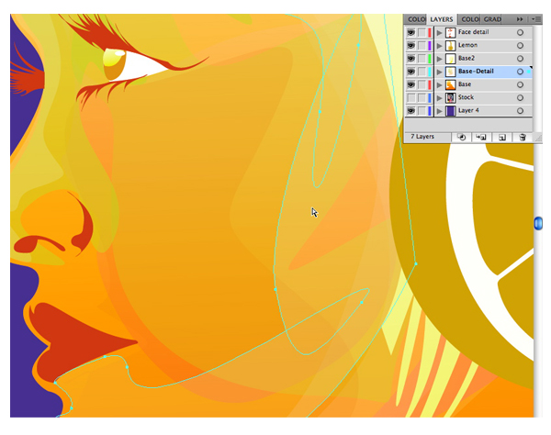Collapse panels with the double-arrow icon
This screenshot has width=551, height=435.
pyautogui.click(x=520, y=19)
